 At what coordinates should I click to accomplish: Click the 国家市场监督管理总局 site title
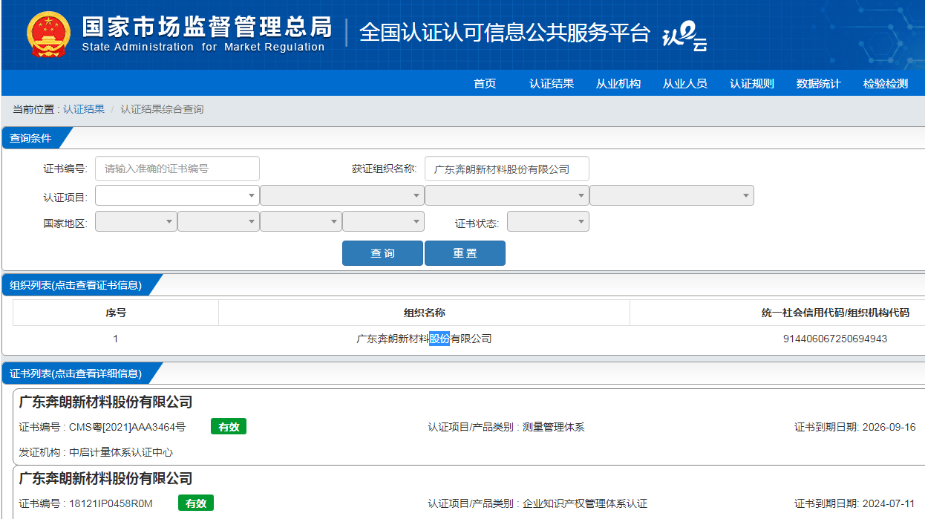pos(206,27)
